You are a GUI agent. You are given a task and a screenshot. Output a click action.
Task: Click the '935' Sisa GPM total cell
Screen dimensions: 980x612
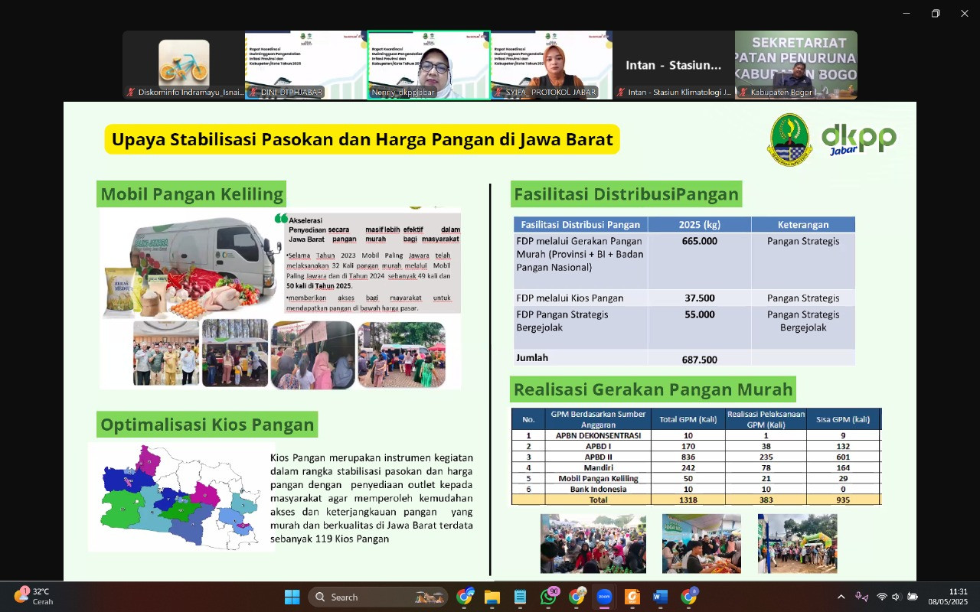(x=843, y=500)
